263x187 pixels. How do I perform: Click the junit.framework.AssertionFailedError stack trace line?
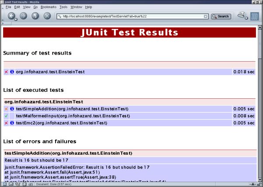coord(77,167)
